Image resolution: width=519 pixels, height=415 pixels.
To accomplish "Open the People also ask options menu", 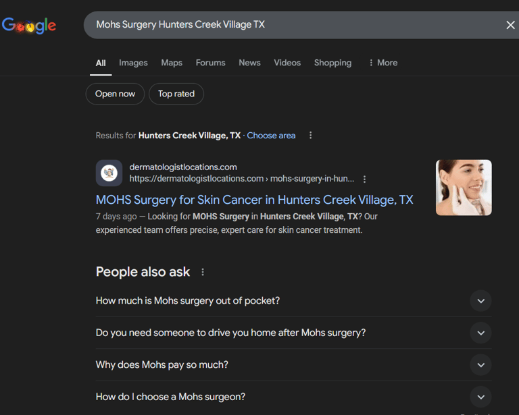I will [x=203, y=272].
